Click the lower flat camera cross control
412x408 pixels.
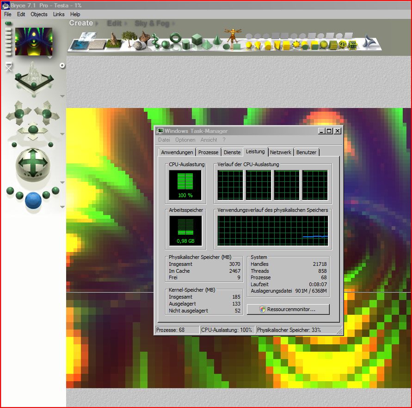[33, 130]
